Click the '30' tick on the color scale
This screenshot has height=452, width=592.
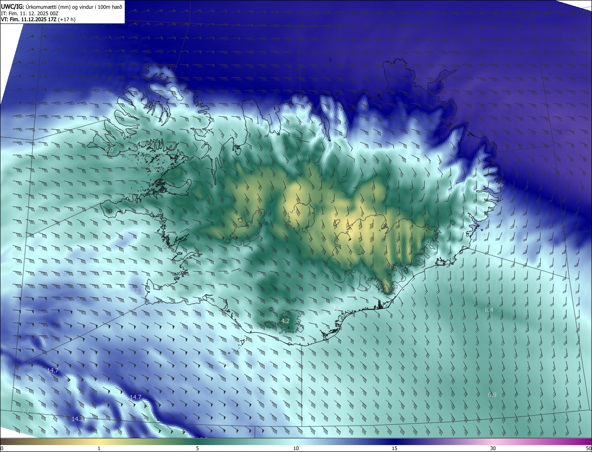493,449
